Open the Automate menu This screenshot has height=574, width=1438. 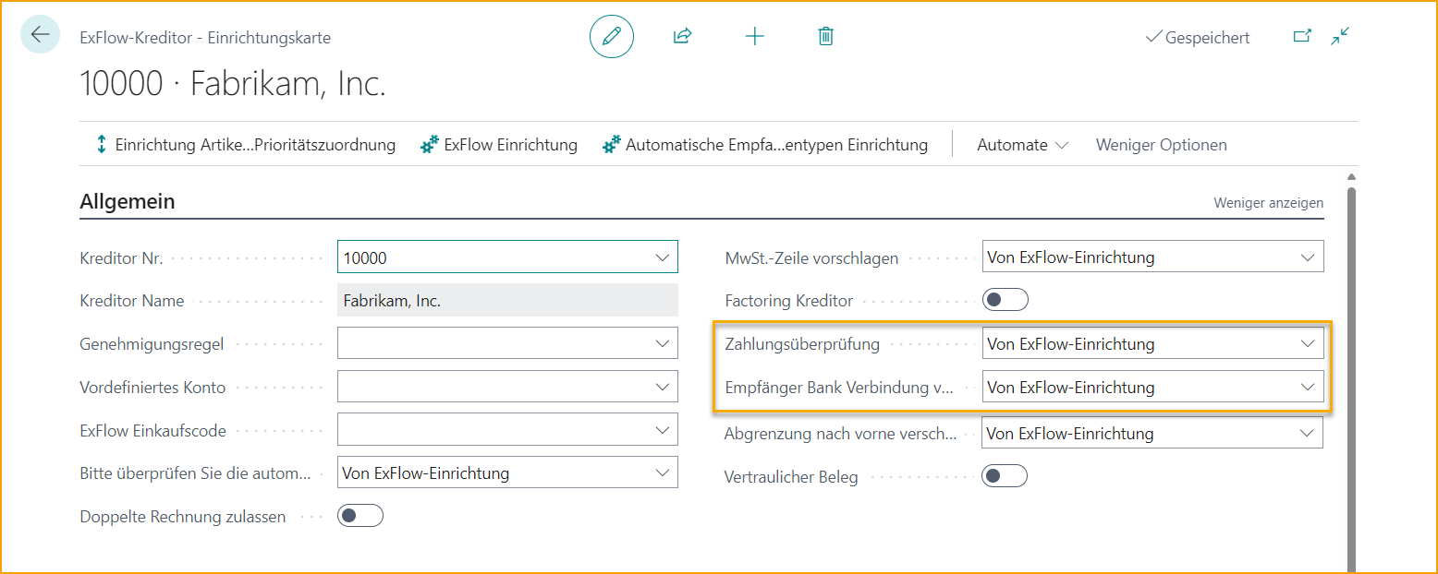(x=1021, y=144)
